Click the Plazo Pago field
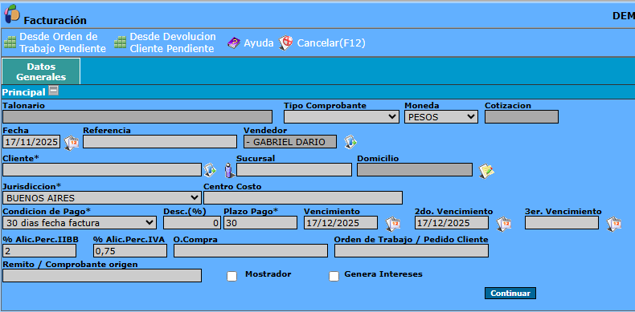This screenshot has height=312, width=635. (x=260, y=223)
